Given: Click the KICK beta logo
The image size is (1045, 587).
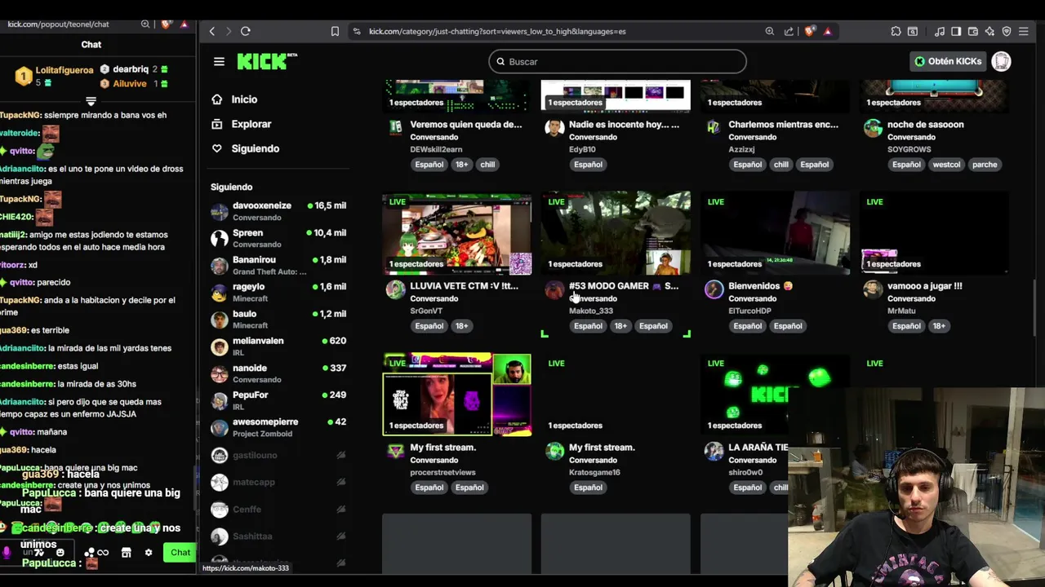Looking at the screenshot, I should tap(267, 61).
